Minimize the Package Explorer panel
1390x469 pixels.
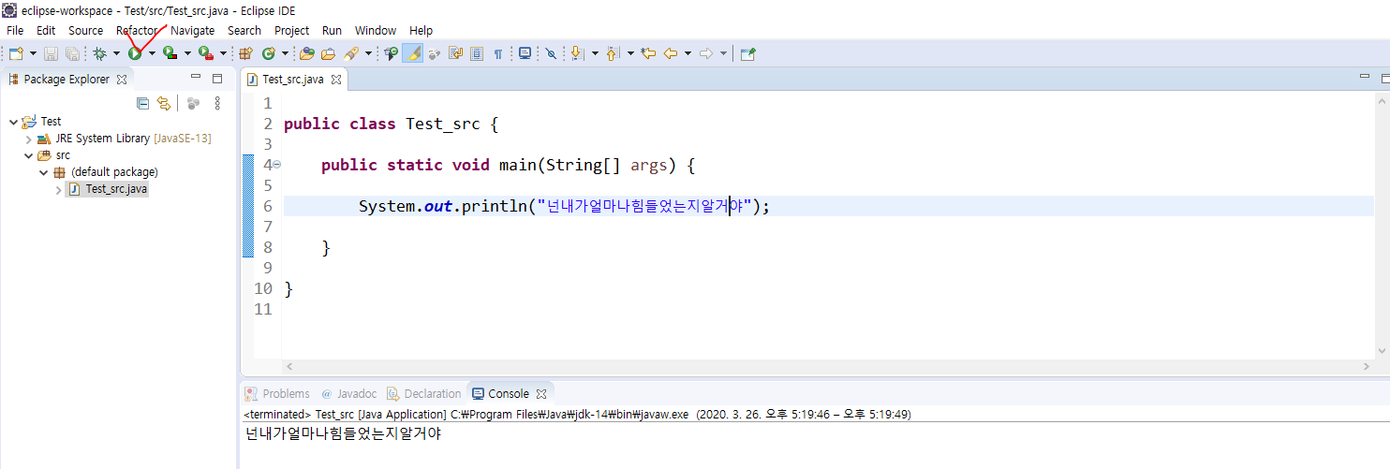[x=196, y=78]
